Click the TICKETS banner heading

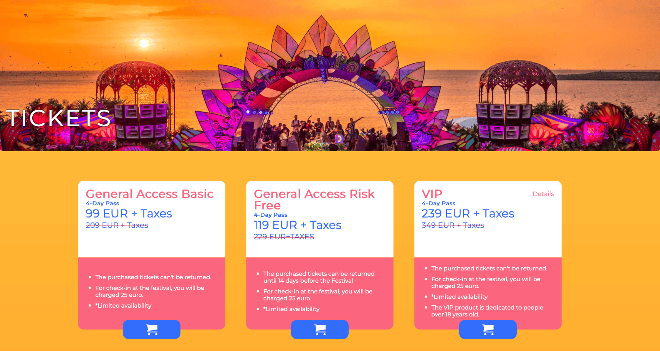(59, 118)
